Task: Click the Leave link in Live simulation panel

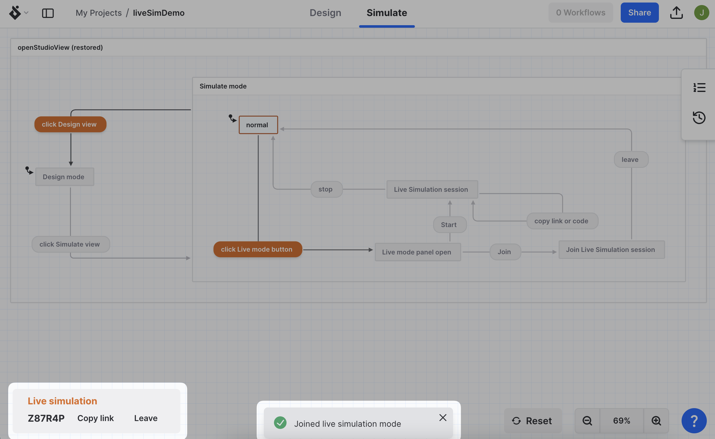Action: click(x=146, y=418)
